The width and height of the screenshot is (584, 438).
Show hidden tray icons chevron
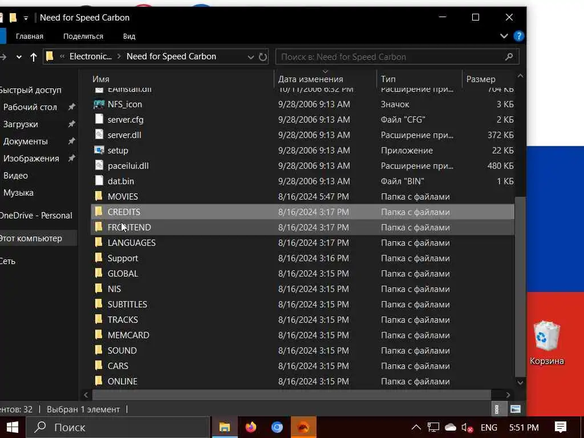tap(416, 427)
